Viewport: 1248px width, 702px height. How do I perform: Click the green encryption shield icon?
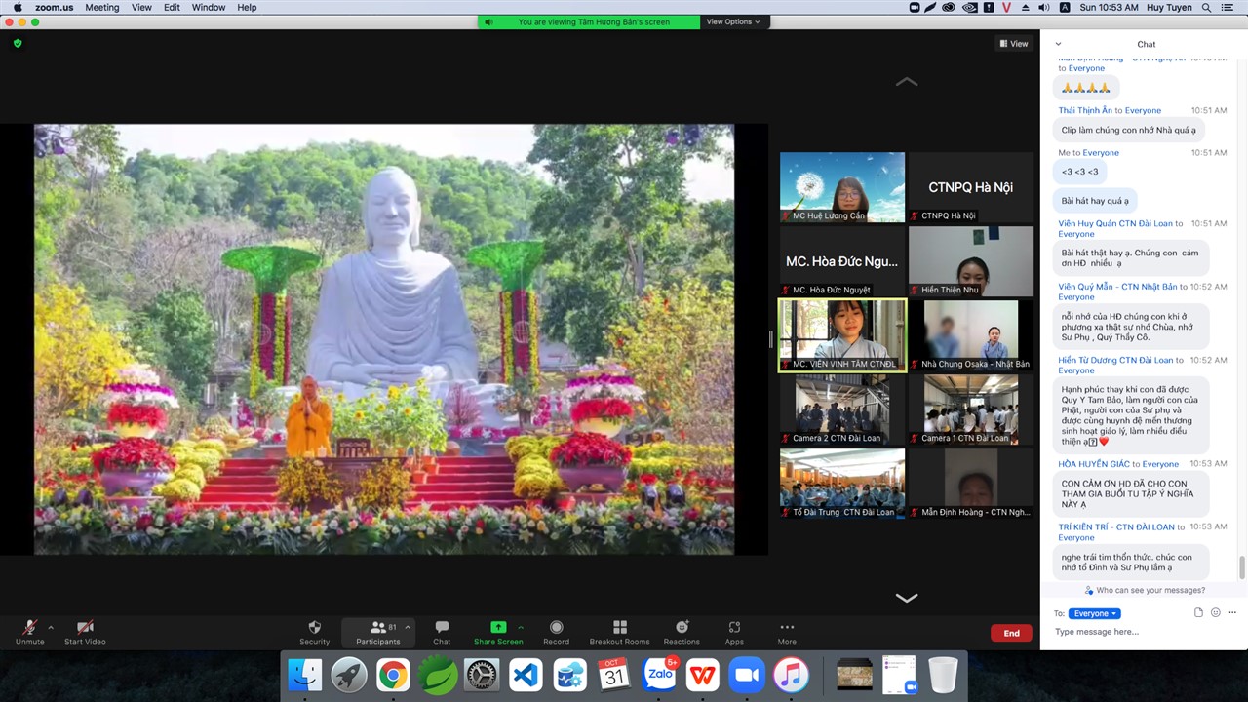click(x=18, y=43)
